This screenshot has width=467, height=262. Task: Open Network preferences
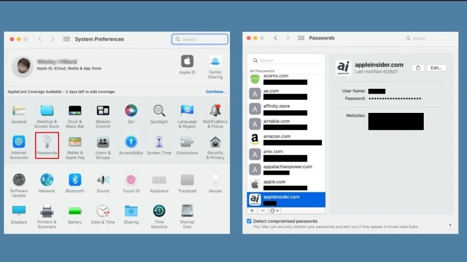pyautogui.click(x=47, y=183)
